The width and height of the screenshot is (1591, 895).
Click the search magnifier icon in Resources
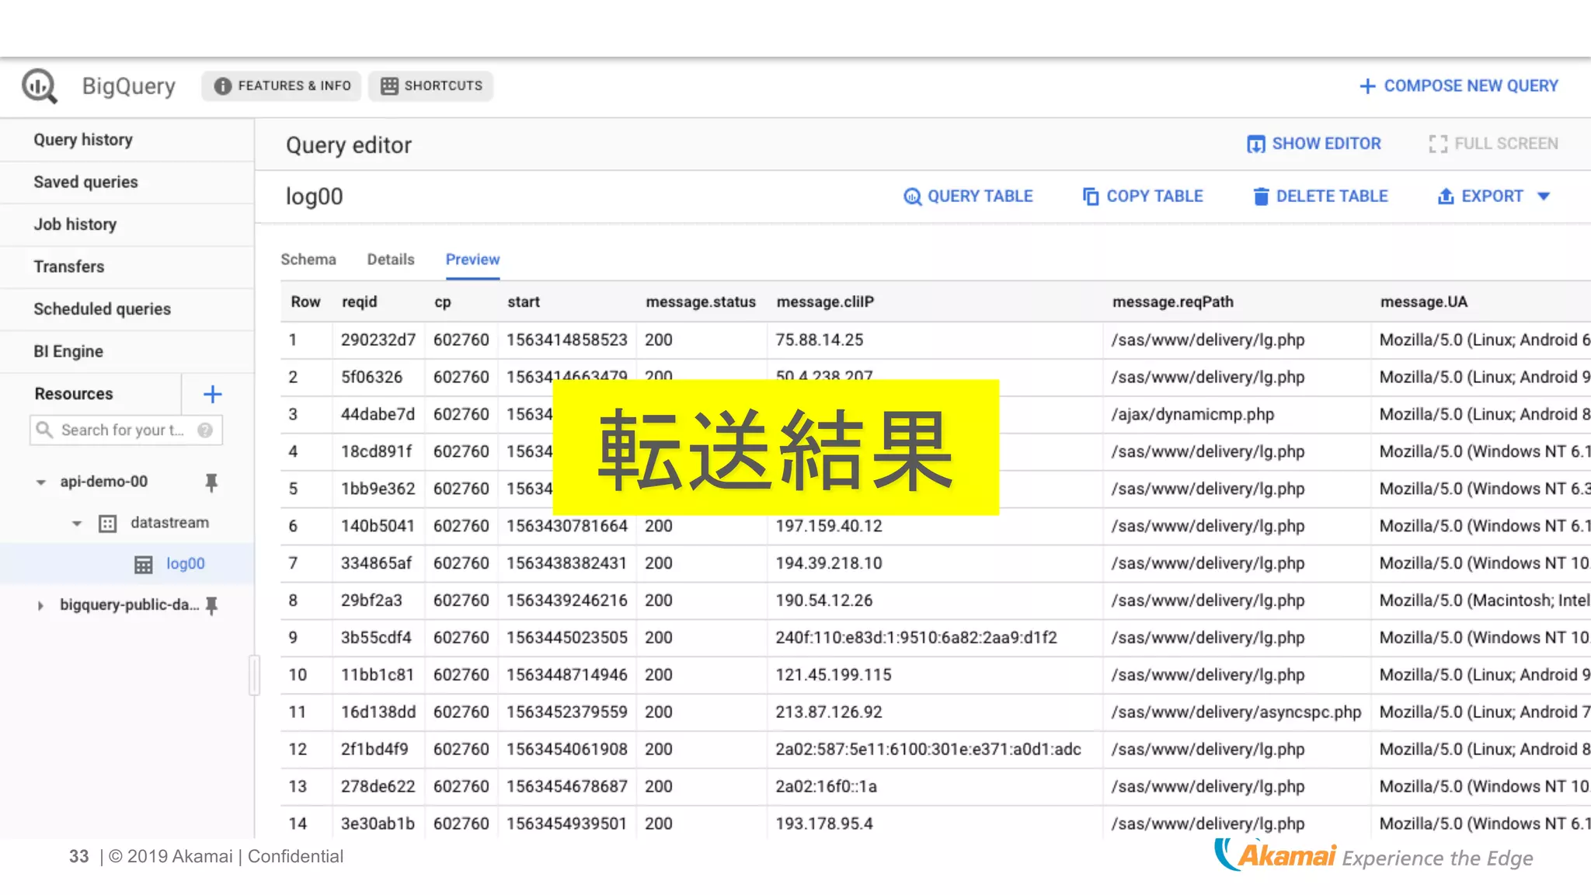click(x=44, y=430)
